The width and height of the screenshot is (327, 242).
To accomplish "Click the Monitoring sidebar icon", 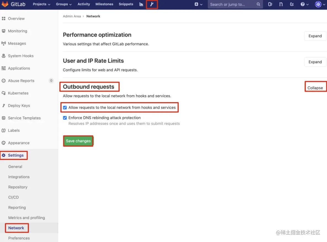I will [4, 31].
